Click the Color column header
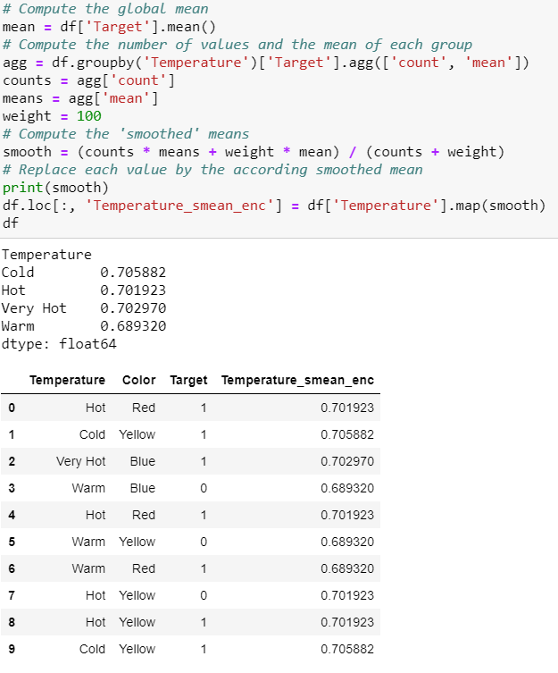The image size is (558, 673). [138, 380]
